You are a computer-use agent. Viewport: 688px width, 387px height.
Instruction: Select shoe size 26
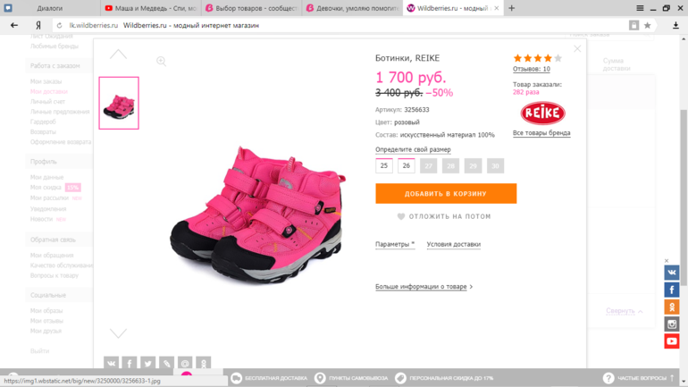point(407,166)
